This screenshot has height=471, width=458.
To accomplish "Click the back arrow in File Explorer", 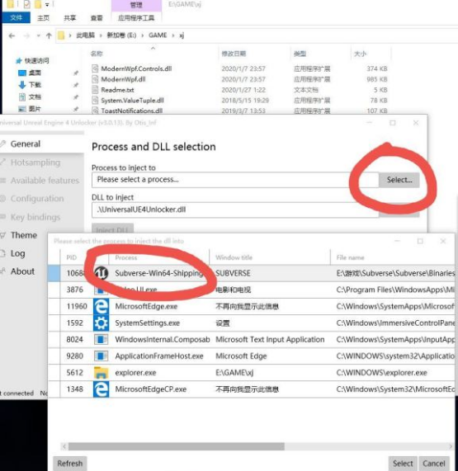I will tap(12, 35).
